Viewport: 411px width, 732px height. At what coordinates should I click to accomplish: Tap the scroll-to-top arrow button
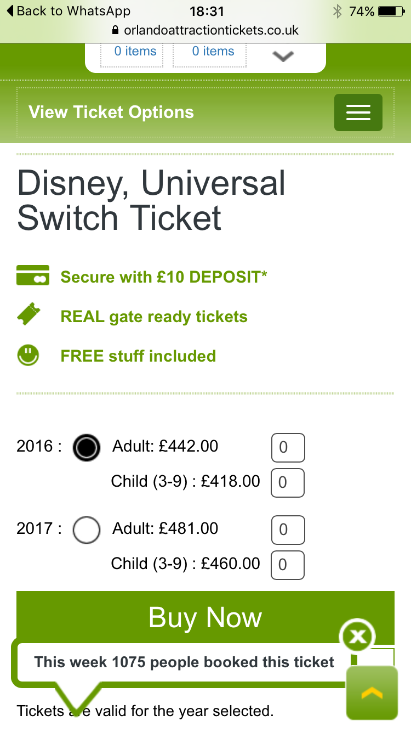(372, 693)
